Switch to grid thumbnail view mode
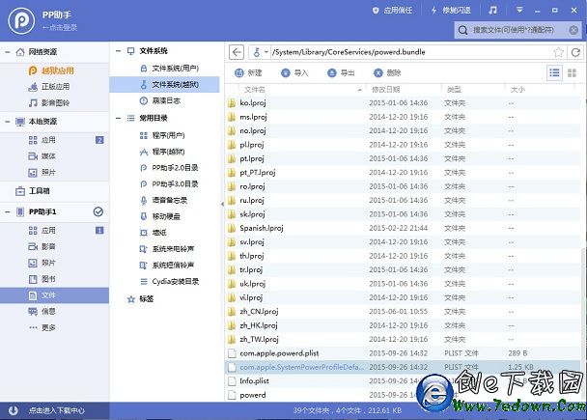The width and height of the screenshot is (587, 420). (x=572, y=73)
